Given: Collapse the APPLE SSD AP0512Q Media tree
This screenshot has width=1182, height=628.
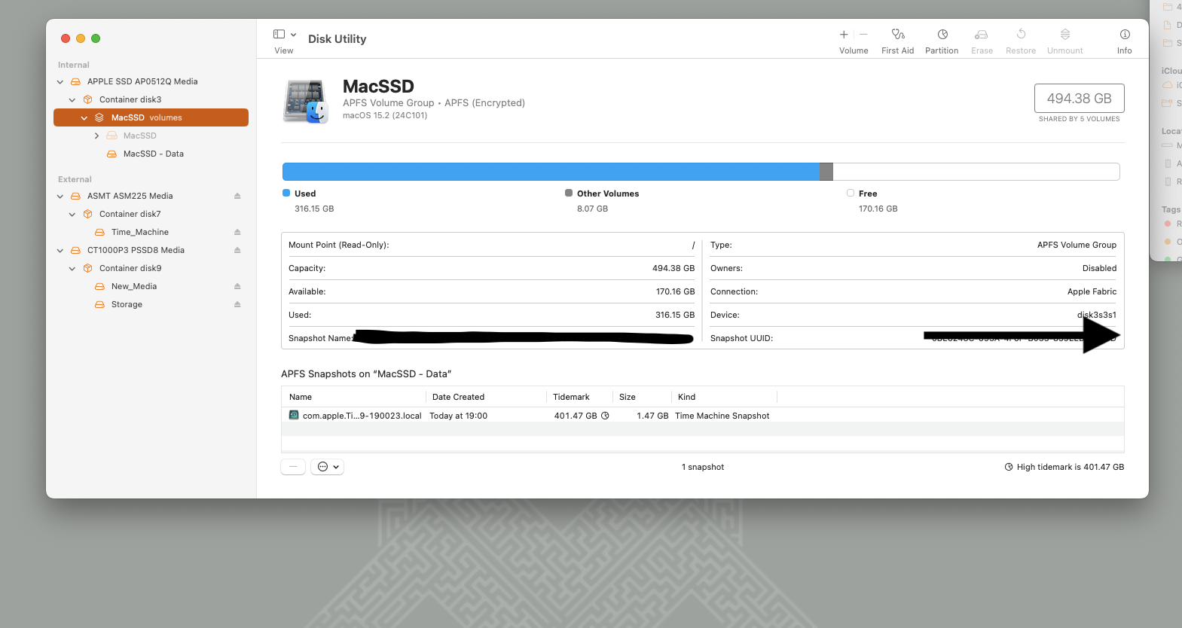Looking at the screenshot, I should tap(60, 81).
